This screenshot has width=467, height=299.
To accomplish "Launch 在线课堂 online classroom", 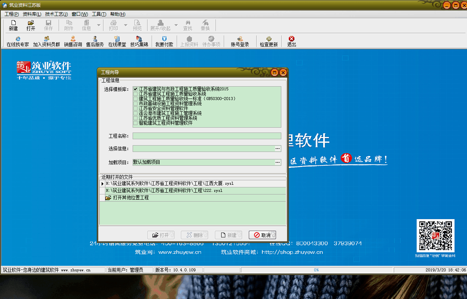I will [x=117, y=41].
